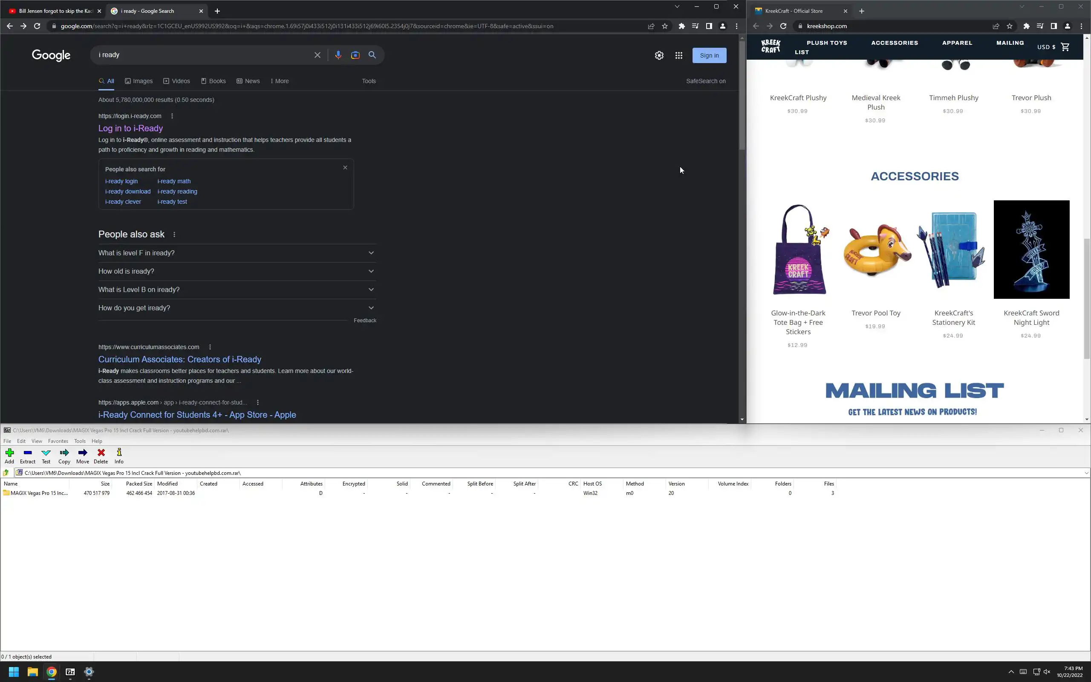Click the Extract icon in 7-Zip toolbar

[28, 453]
